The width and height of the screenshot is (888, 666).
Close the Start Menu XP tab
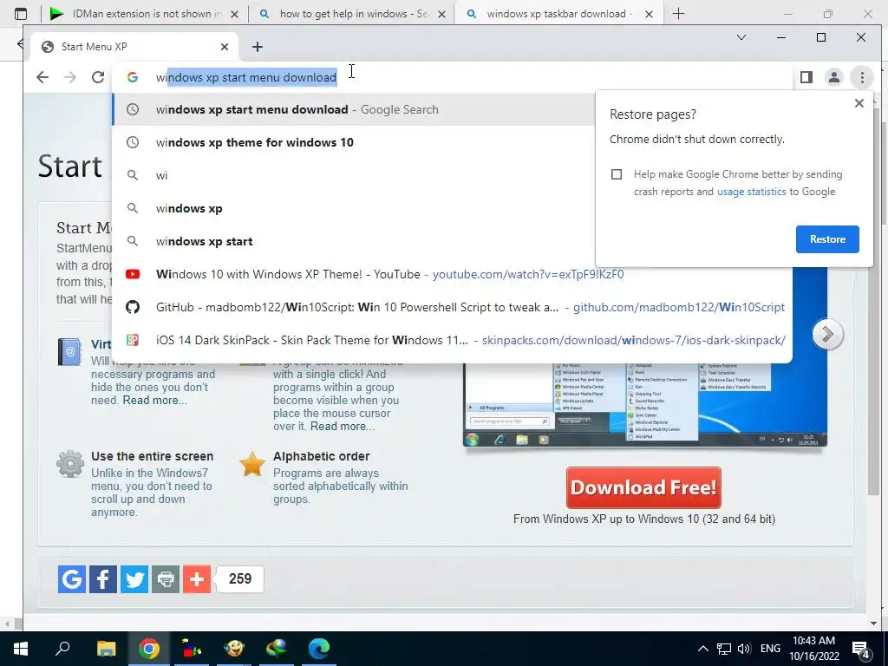click(x=225, y=47)
